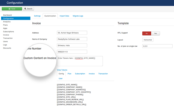Open Transaction in the sidebar

[x=8, y=38]
